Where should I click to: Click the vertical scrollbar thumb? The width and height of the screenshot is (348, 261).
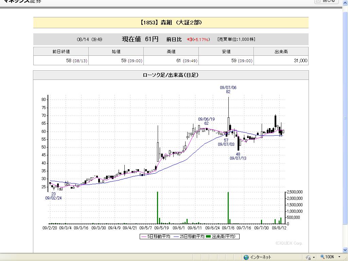tap(345, 118)
